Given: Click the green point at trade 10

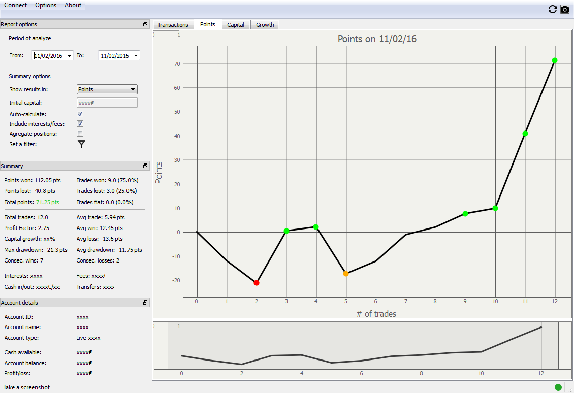Looking at the screenshot, I should pos(495,208).
